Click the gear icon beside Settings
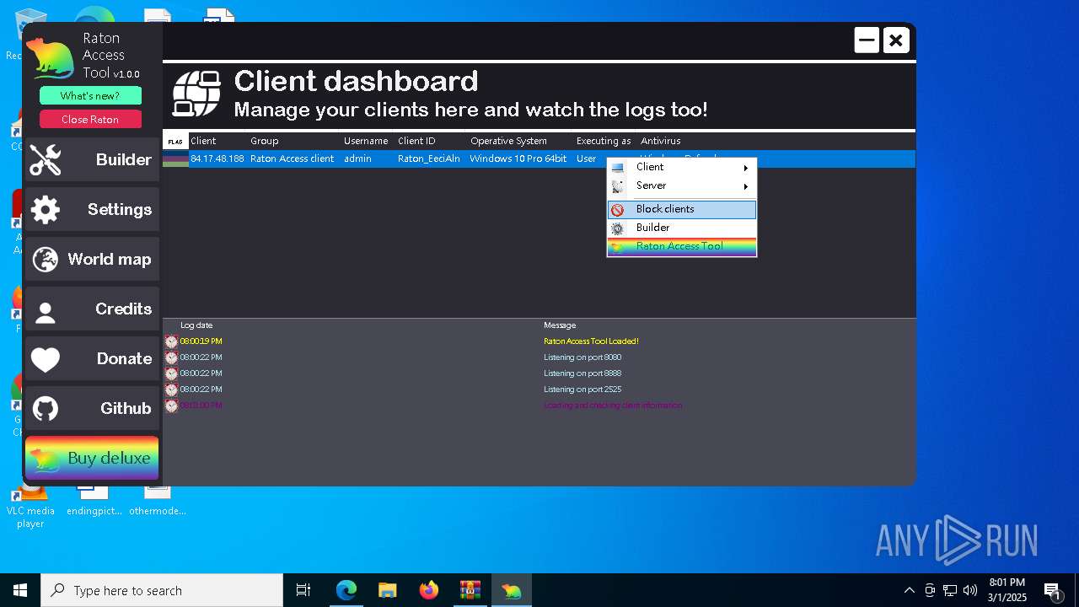 click(46, 209)
